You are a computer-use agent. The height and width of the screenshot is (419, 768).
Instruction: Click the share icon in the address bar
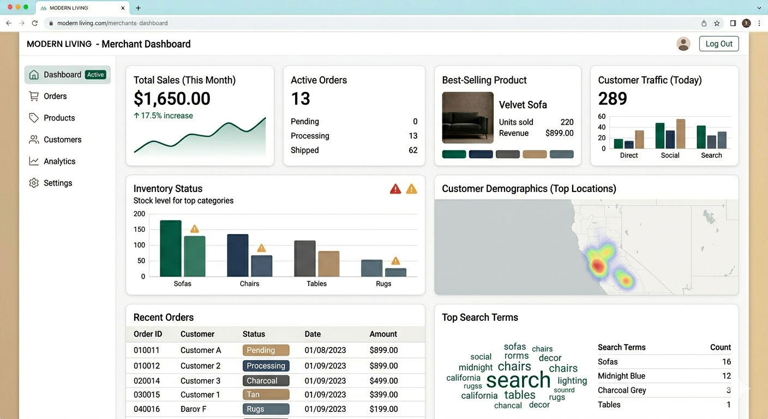tap(704, 23)
